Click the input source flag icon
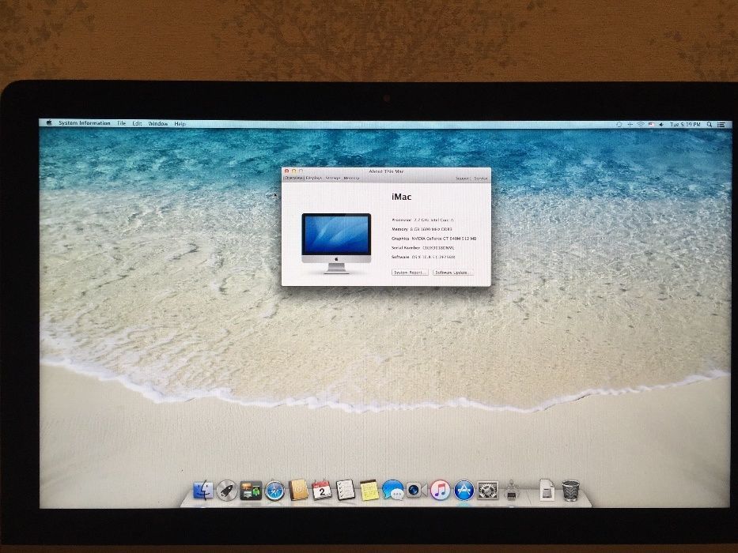Screen dimensions: 738x553 652,124
